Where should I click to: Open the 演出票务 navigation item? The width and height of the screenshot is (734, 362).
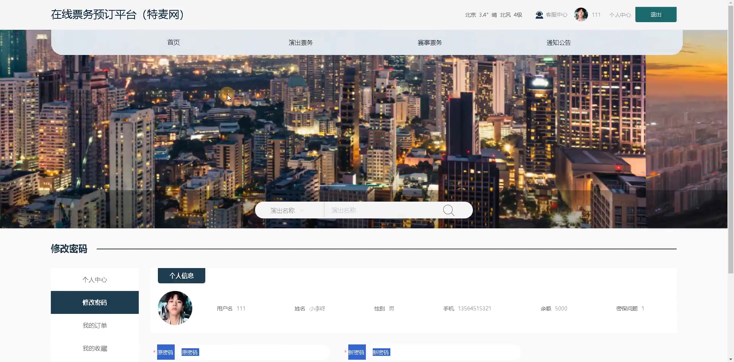(300, 42)
